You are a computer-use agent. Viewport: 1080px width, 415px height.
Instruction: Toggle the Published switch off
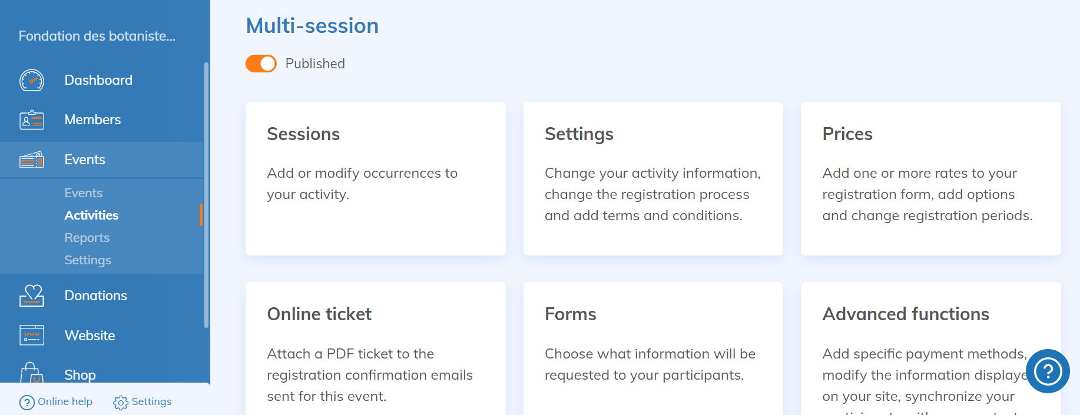tap(261, 64)
